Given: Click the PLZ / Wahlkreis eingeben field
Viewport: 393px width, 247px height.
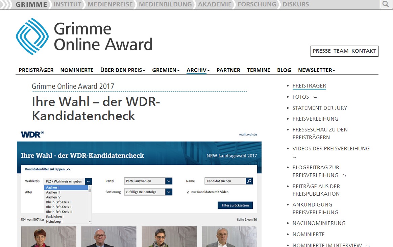Looking at the screenshot, I should point(65,181).
